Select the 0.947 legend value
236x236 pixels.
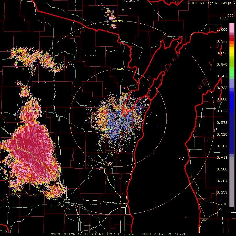[222, 41]
